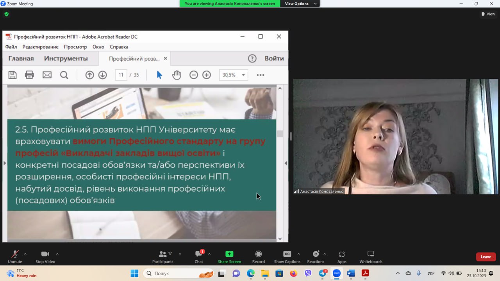Open the three-dot more tools menu

[x=261, y=75]
